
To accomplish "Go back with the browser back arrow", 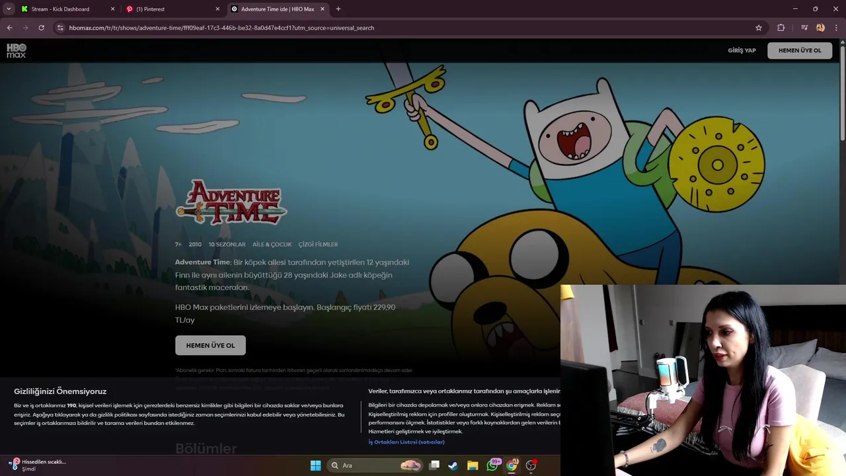I will click(x=9, y=28).
